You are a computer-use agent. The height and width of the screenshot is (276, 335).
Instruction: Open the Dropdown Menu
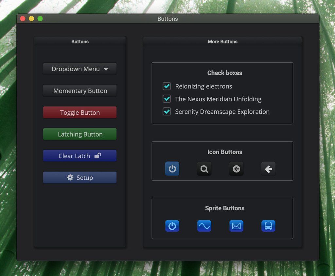[x=79, y=69]
